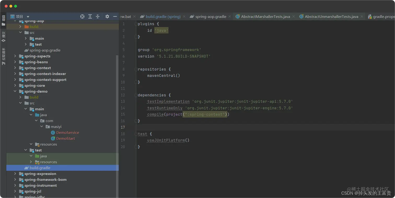Switch to the AbstractUnmarshallerTests.java tab

[x=332, y=16]
